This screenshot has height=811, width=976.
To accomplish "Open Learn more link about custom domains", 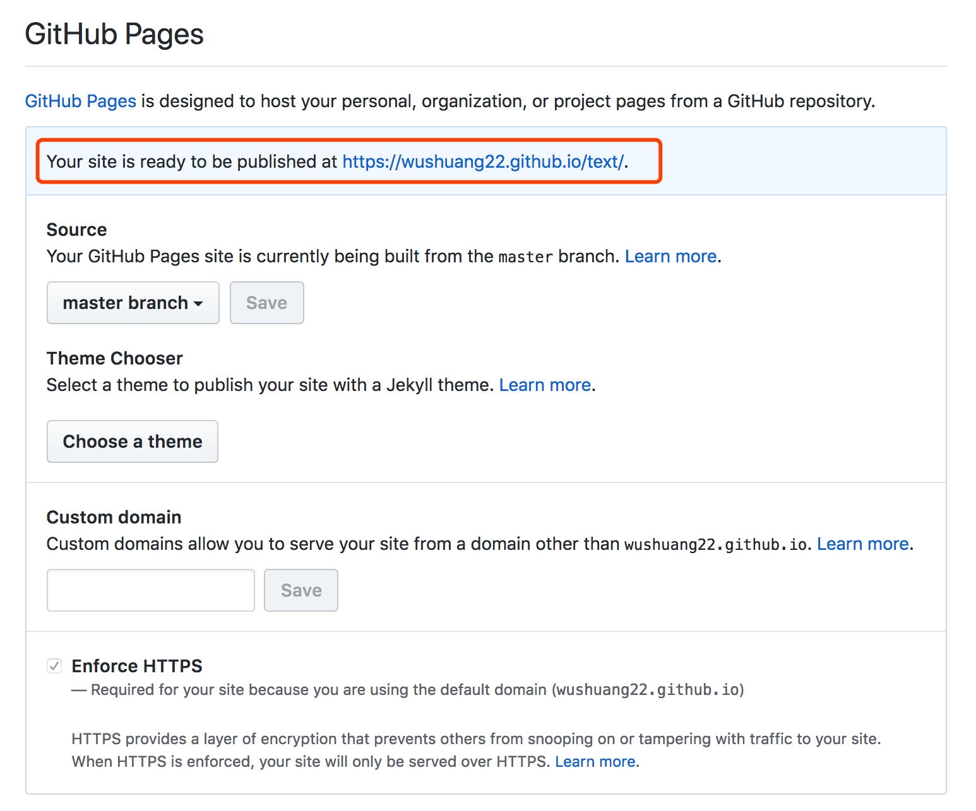I will click(x=863, y=544).
